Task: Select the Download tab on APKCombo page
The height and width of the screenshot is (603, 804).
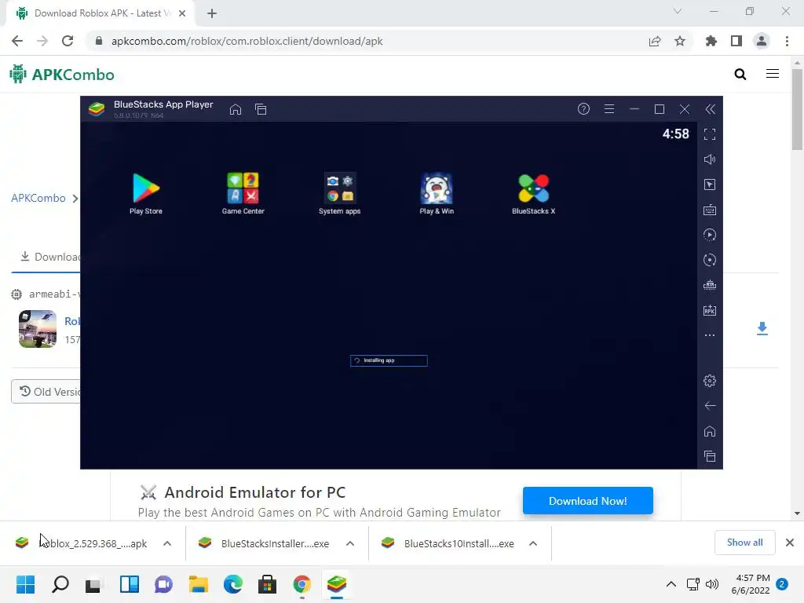Action: [49, 257]
